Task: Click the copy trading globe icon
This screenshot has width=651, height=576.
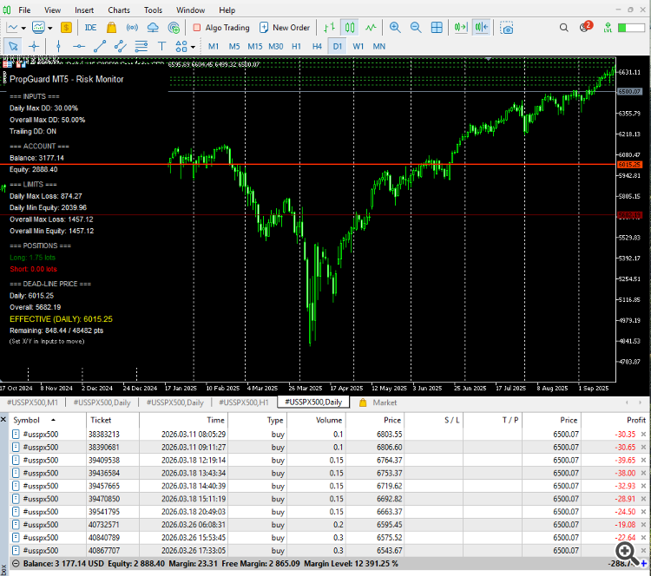Action: click(174, 28)
